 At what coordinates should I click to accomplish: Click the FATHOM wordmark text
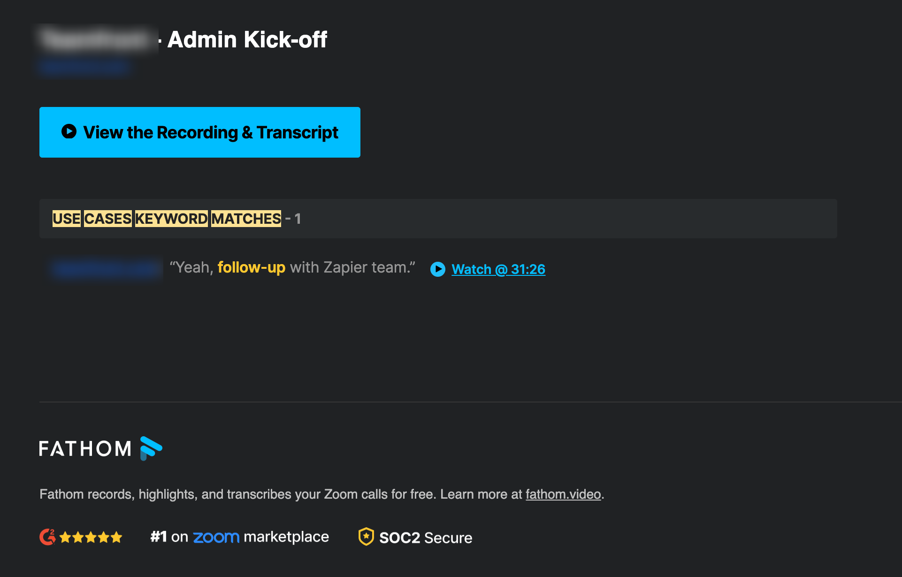pyautogui.click(x=85, y=449)
